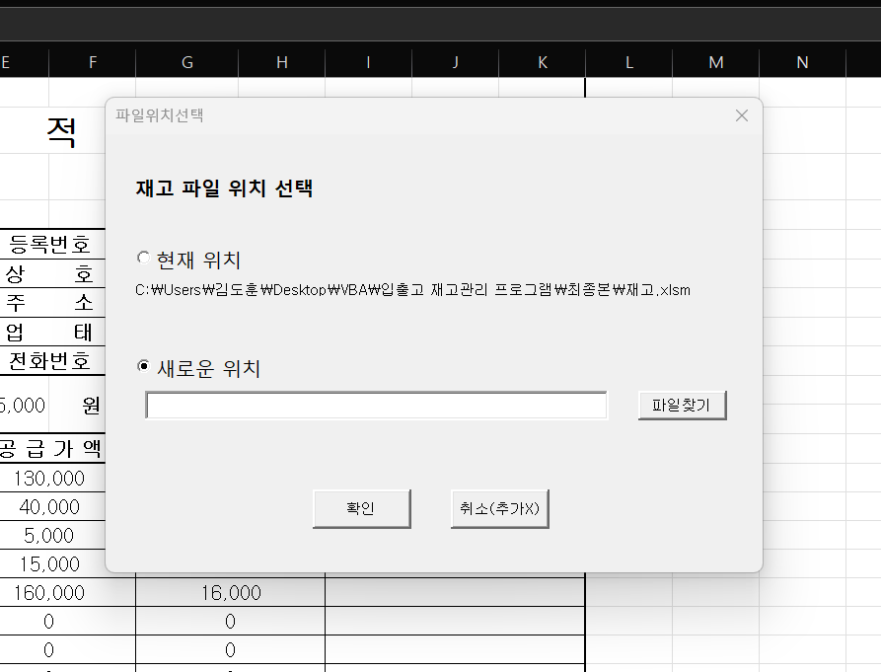Image resolution: width=881 pixels, height=672 pixels.
Task: Select column H header
Action: tap(282, 62)
